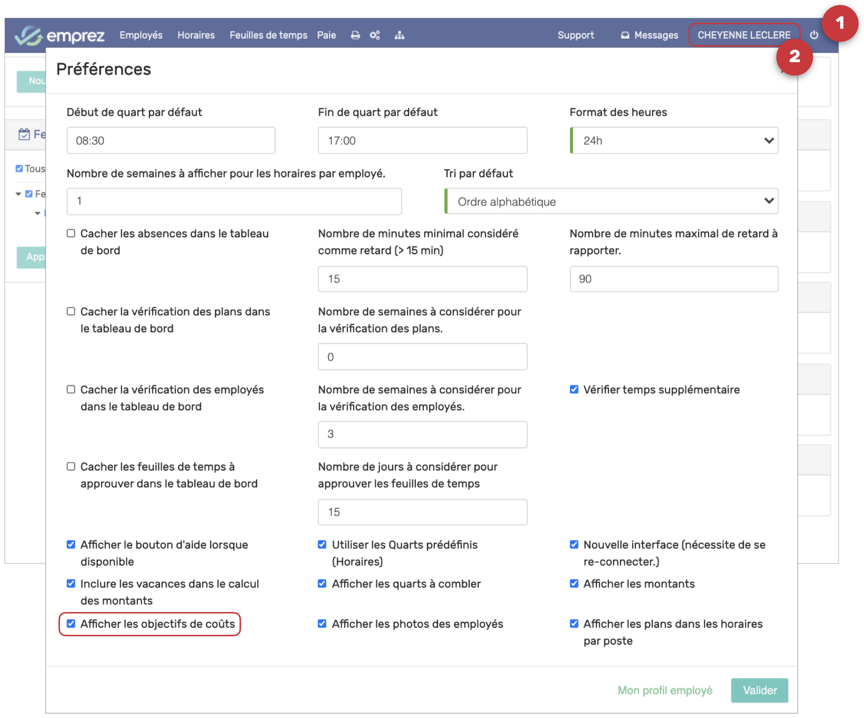Viewport: 864px width, 718px height.
Task: Toggle the Tous checkbox in sidebar
Action: (19, 168)
